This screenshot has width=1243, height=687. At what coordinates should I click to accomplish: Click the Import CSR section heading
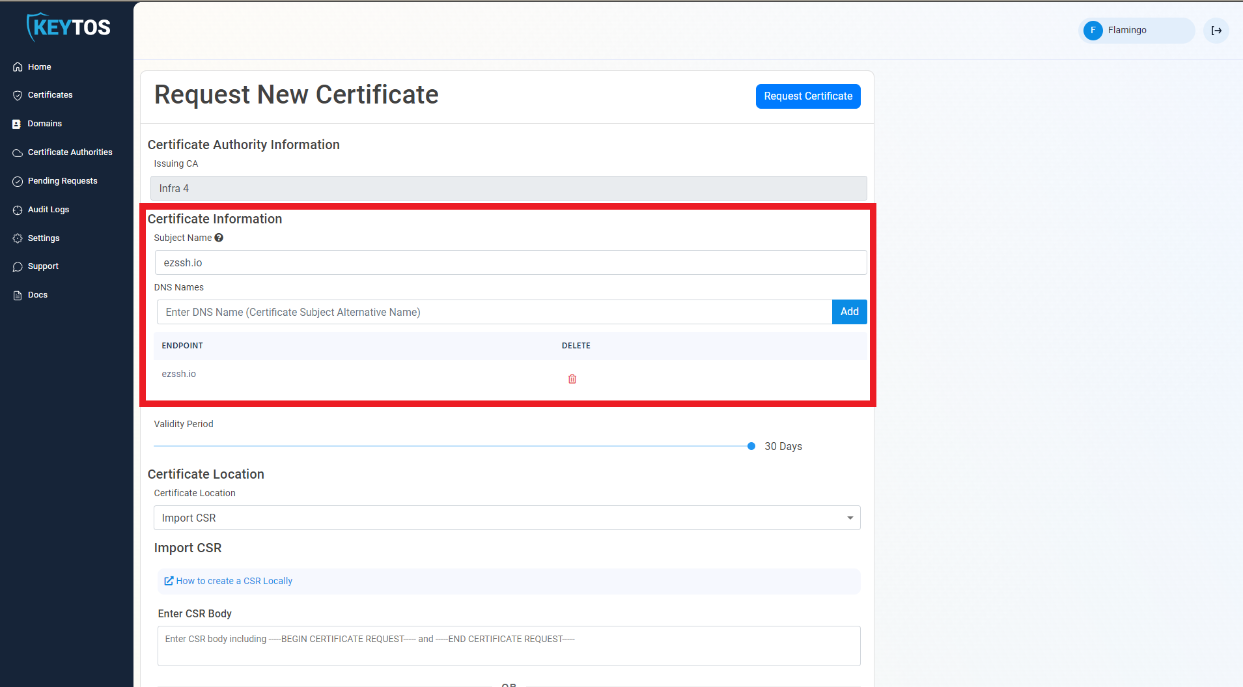click(188, 548)
